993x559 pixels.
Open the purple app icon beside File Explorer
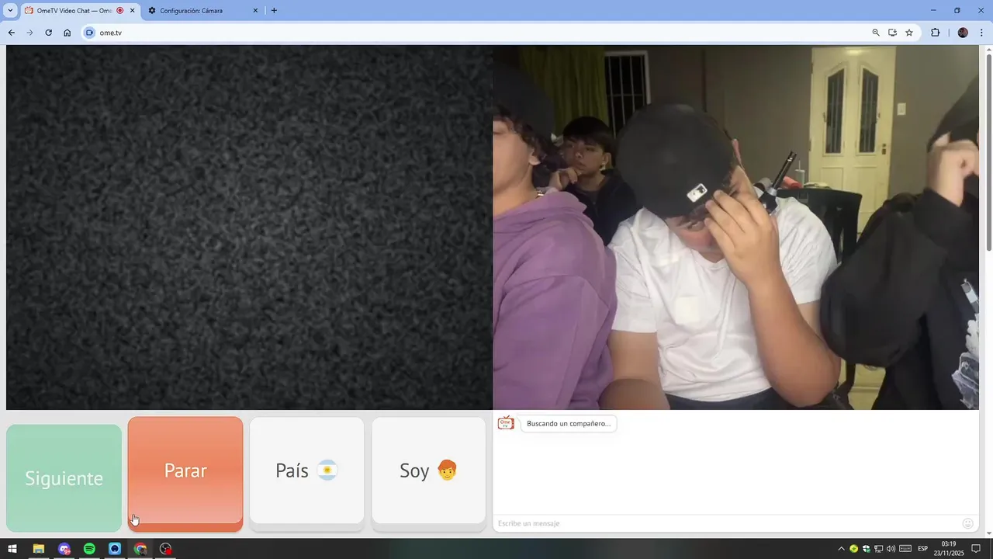pyautogui.click(x=64, y=549)
